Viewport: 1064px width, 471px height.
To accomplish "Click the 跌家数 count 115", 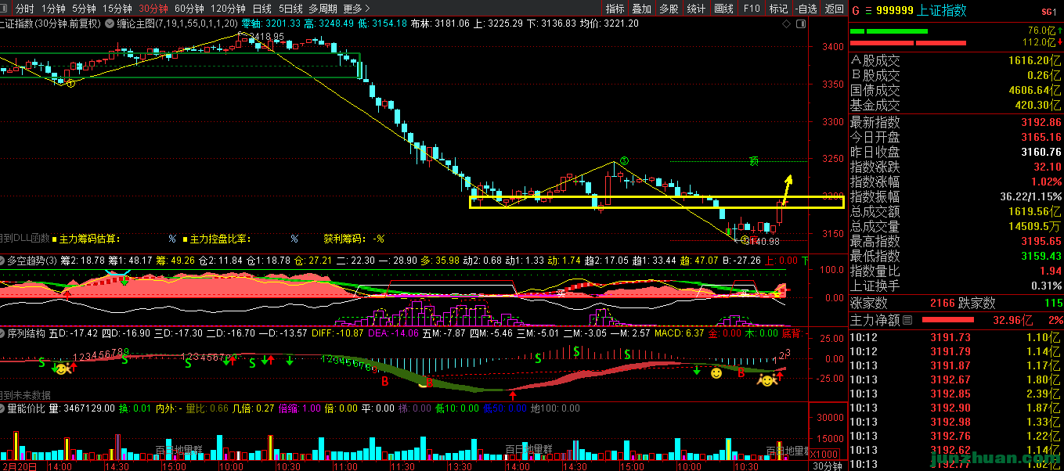I will pyautogui.click(x=1053, y=303).
